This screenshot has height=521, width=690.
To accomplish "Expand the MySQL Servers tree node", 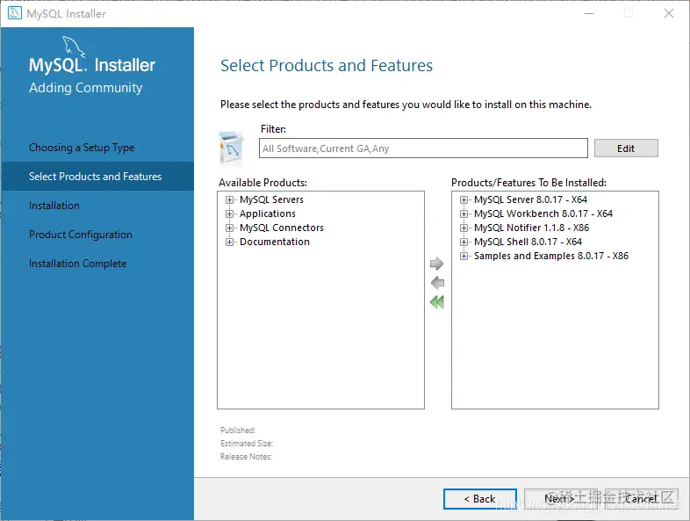I will click(229, 200).
